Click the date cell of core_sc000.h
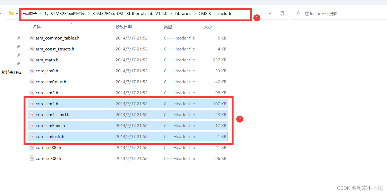This screenshot has height=193, width=387. (131, 148)
